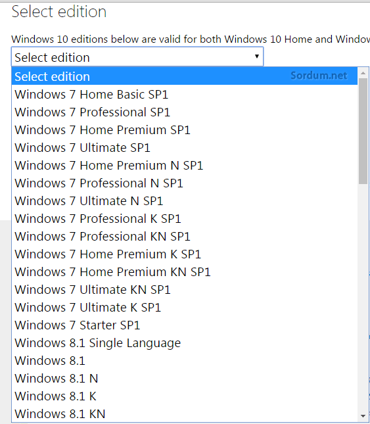Select Windows 7 Home Basic SP1
This screenshot has height=424, width=370.
pyautogui.click(x=185, y=95)
